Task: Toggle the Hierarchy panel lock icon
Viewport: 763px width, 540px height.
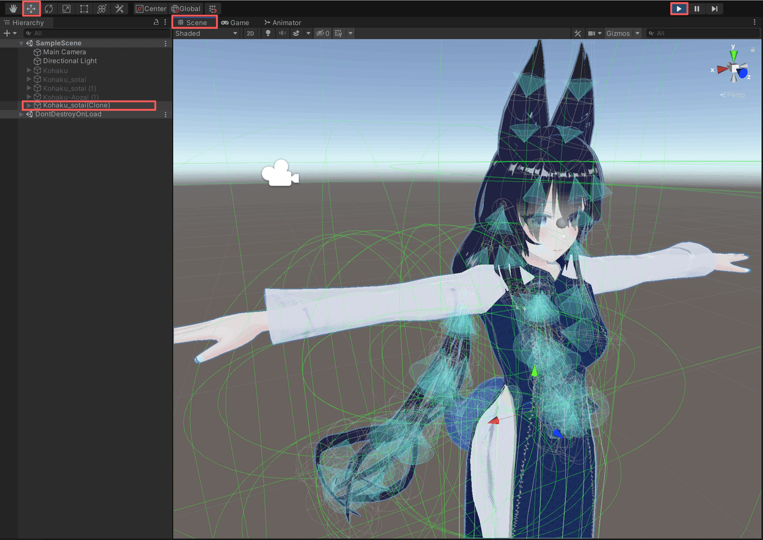Action: click(156, 22)
